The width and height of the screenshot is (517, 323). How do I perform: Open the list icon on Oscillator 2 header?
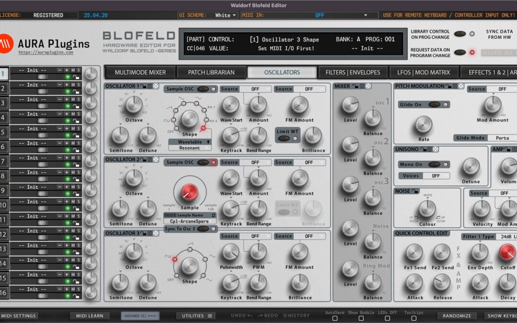pyautogui.click(x=149, y=160)
